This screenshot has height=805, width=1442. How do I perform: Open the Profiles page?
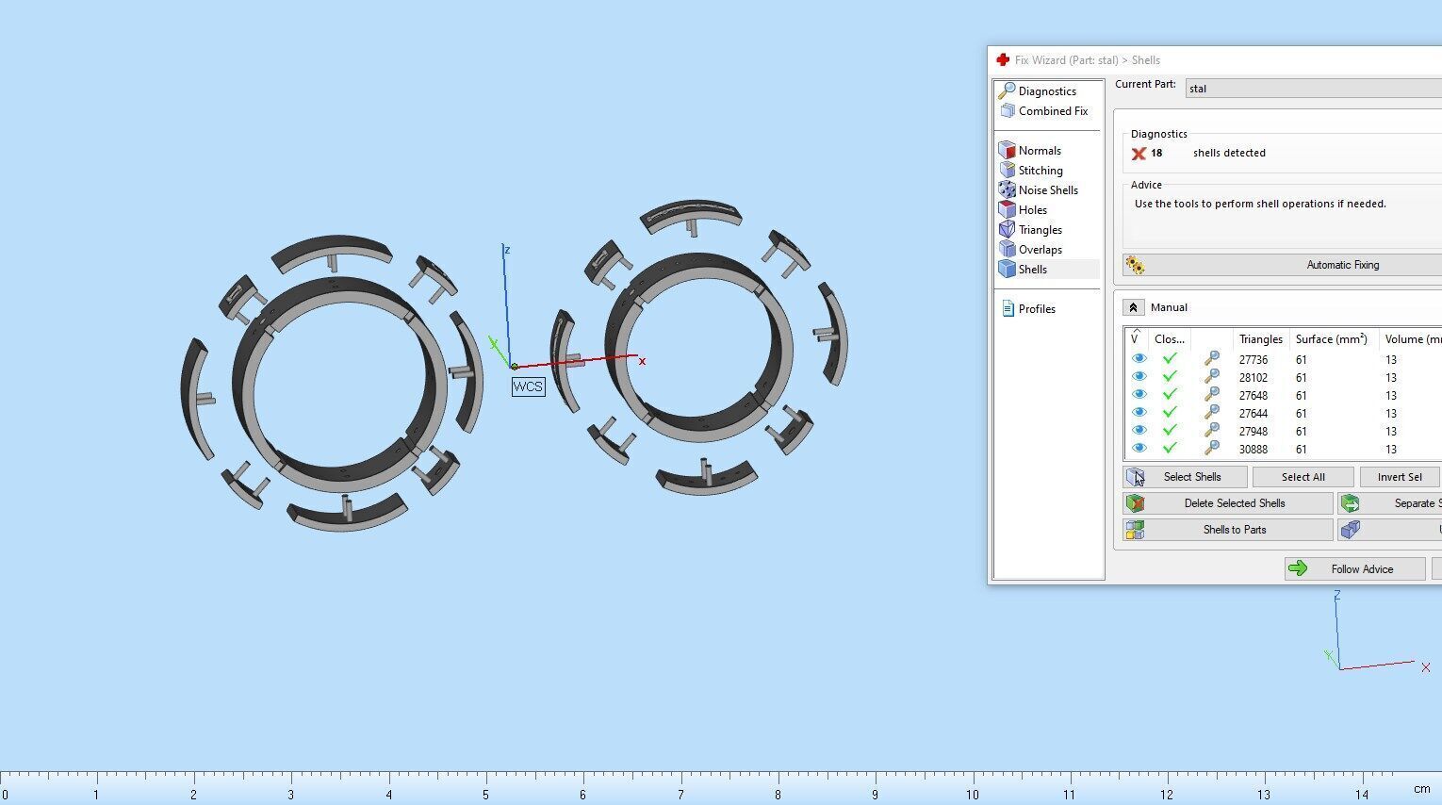[x=1037, y=309]
